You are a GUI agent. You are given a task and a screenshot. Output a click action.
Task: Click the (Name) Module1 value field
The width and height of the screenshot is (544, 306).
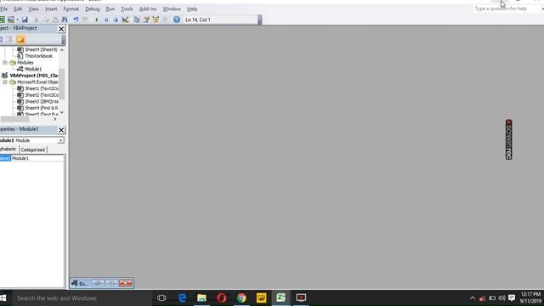click(x=37, y=158)
